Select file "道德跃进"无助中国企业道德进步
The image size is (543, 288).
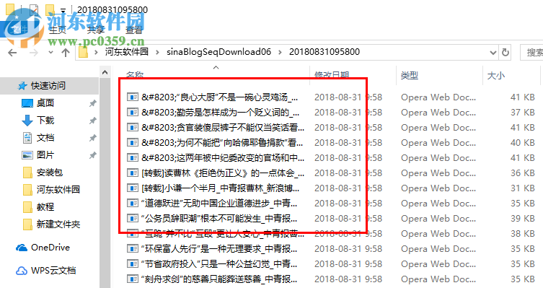tap(219, 204)
